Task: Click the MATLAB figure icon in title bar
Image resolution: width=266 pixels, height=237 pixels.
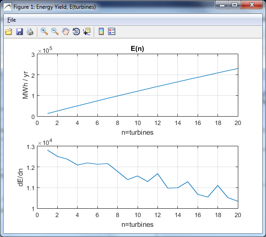Action: [x=7, y=7]
